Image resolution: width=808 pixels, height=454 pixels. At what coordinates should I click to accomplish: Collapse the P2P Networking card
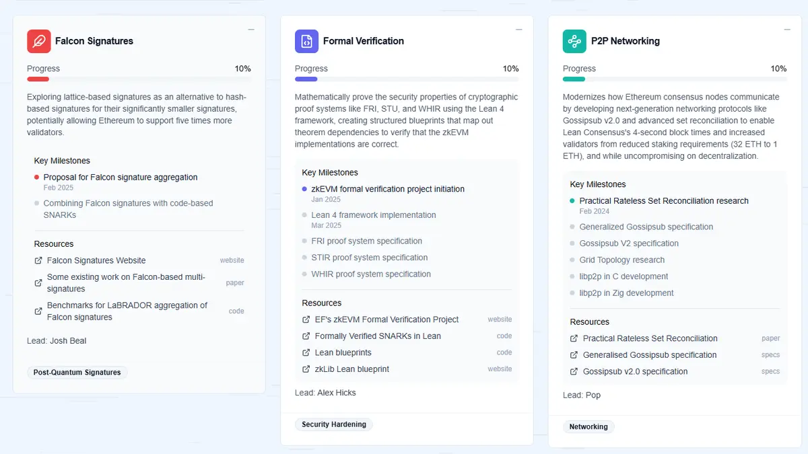click(787, 30)
